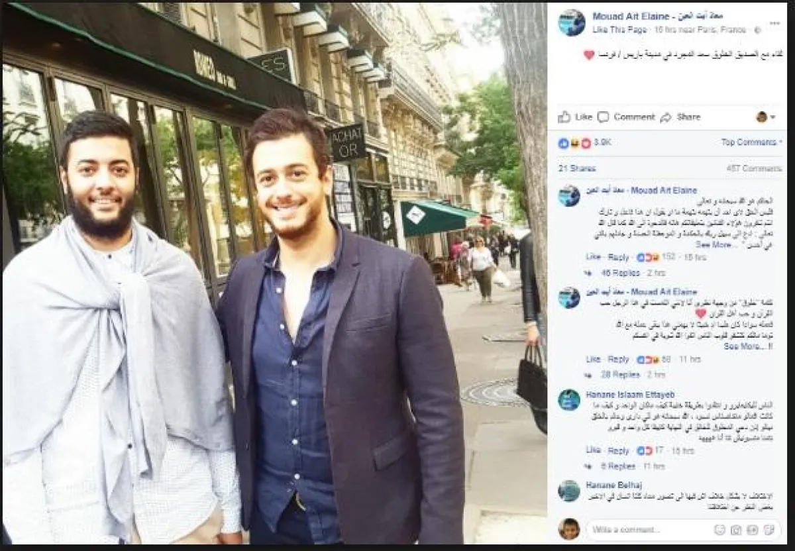
Task: Open Hanane Belhaj's profile name link
Action: coord(613,485)
